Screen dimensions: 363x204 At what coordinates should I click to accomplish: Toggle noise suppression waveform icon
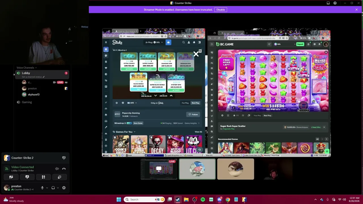(x=57, y=169)
